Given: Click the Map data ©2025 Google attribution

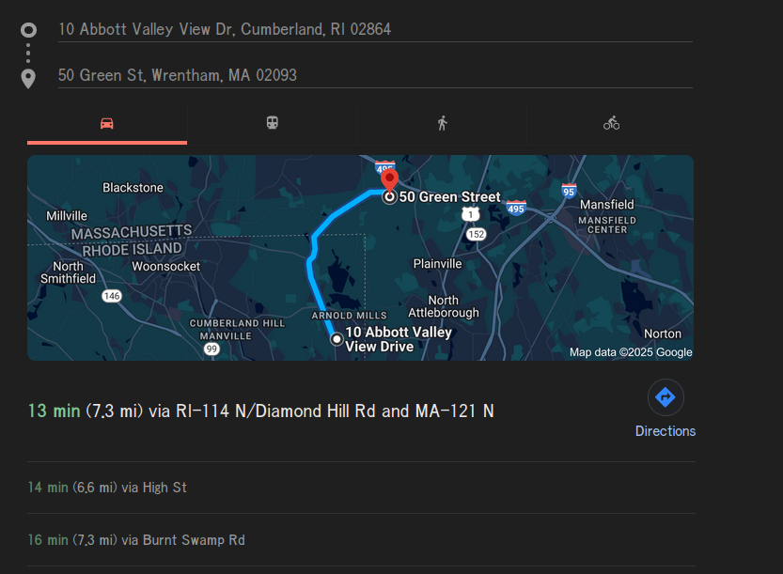Looking at the screenshot, I should 631,352.
